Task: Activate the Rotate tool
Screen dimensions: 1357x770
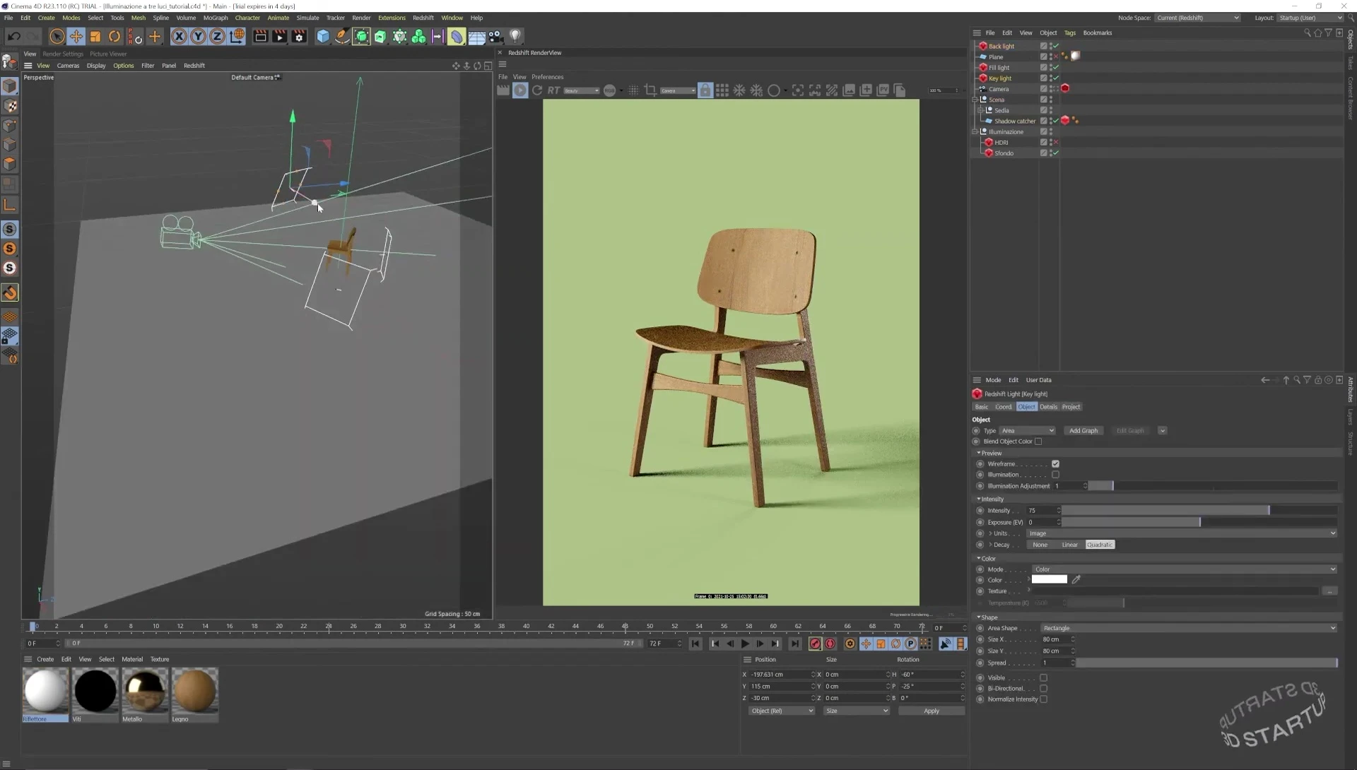Action: (114, 36)
